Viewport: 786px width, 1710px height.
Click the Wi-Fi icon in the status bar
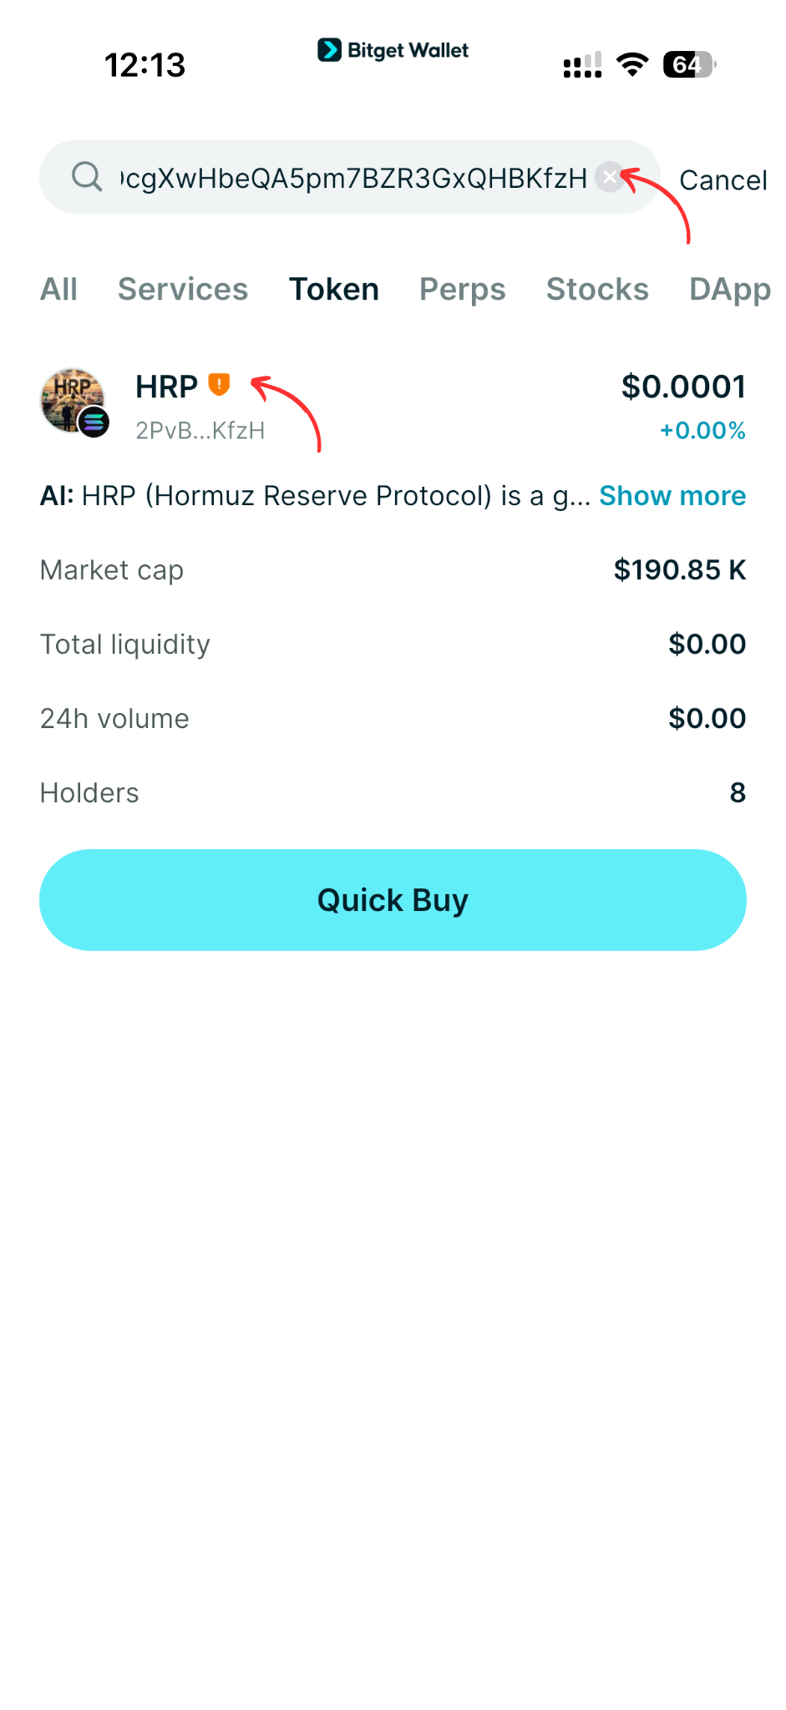pyautogui.click(x=632, y=63)
